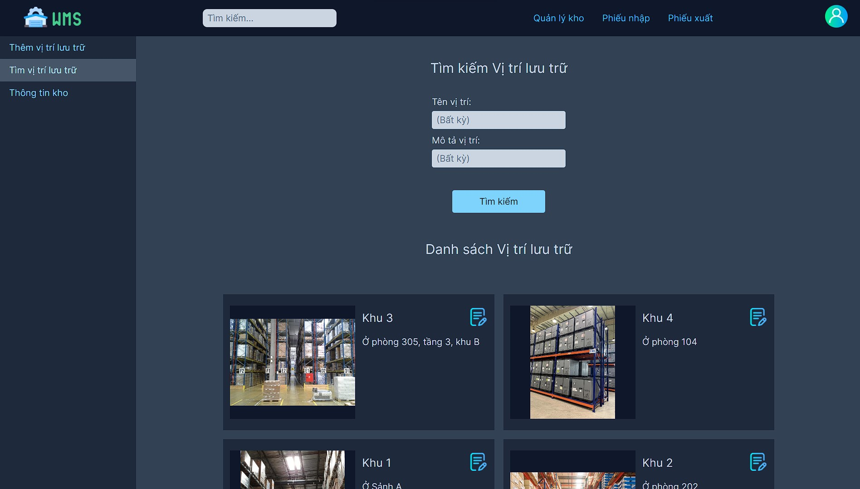Open the Khu 3 warehouse photo
The height and width of the screenshot is (489, 860).
coord(293,362)
